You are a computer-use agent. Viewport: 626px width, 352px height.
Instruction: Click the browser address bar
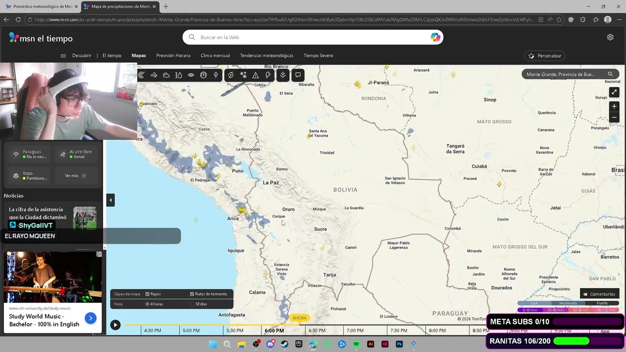(281, 20)
